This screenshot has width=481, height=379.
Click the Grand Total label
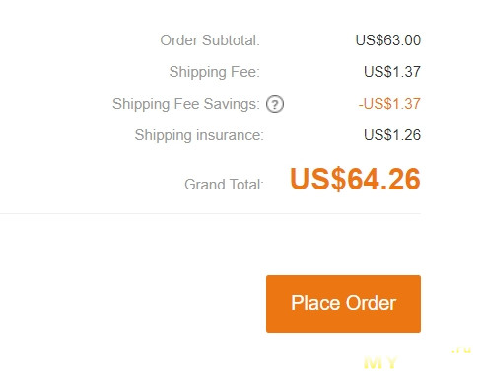224,185
